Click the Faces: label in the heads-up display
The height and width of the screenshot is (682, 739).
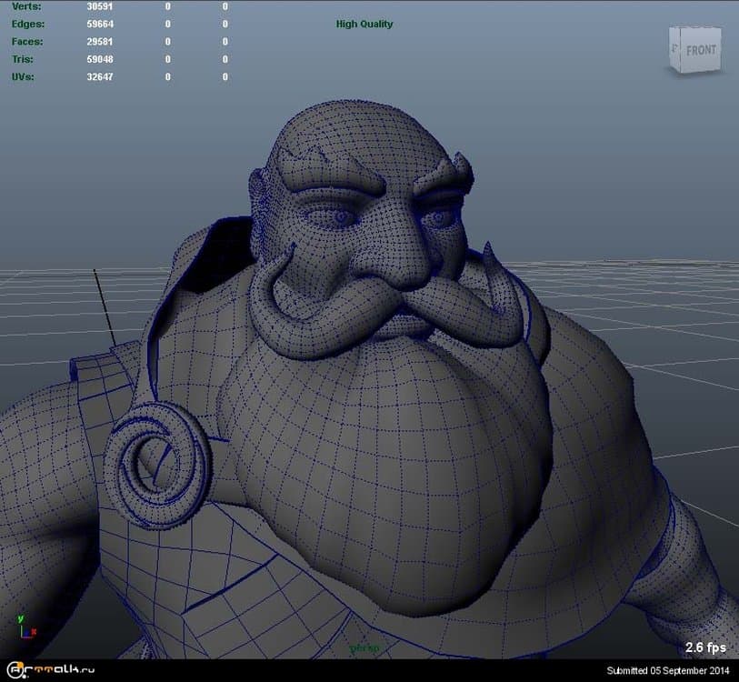click(27, 42)
